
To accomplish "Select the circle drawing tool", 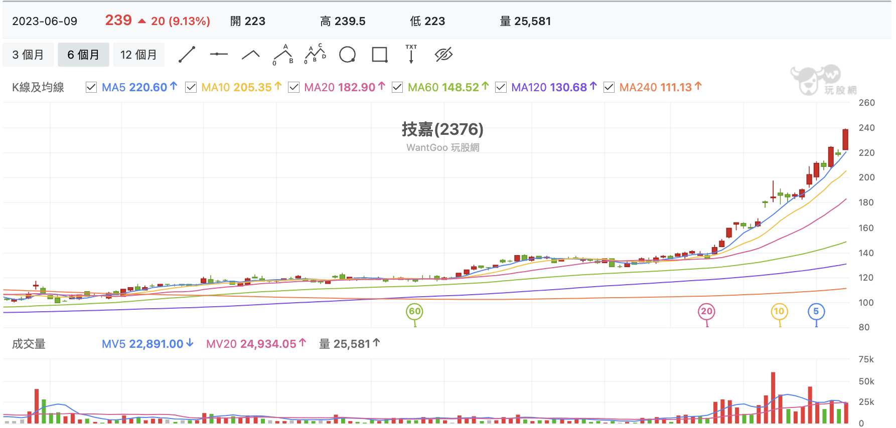I will click(347, 55).
